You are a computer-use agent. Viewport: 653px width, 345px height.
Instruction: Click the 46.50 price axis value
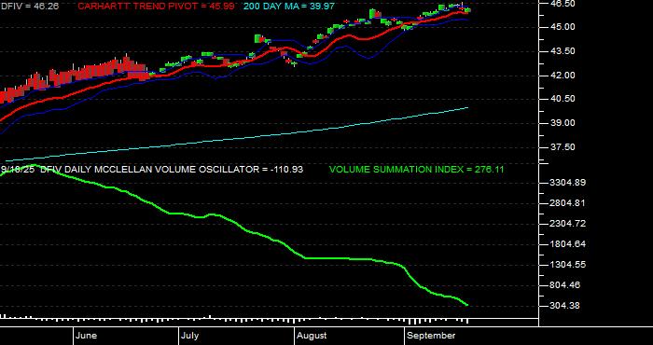[x=563, y=4]
